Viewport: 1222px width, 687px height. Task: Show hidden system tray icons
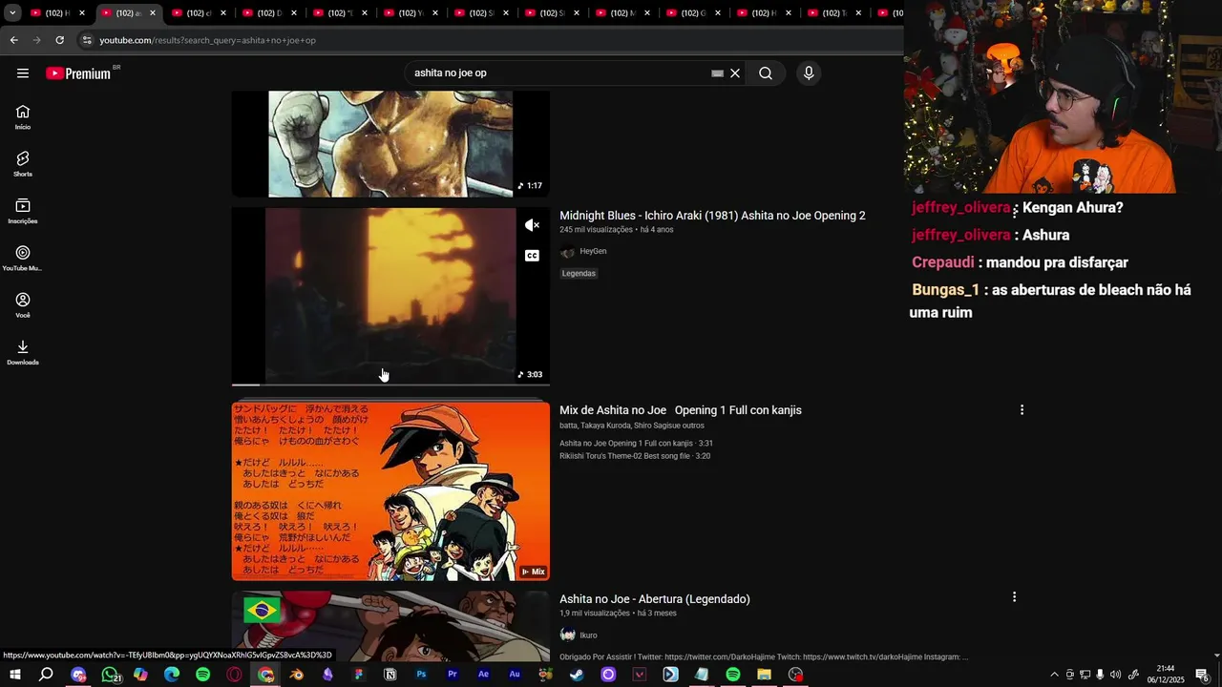tap(1054, 675)
